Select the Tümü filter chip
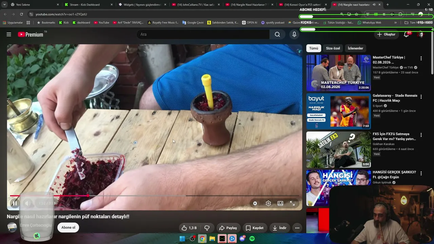This screenshot has height=244, width=434. pyautogui.click(x=314, y=48)
